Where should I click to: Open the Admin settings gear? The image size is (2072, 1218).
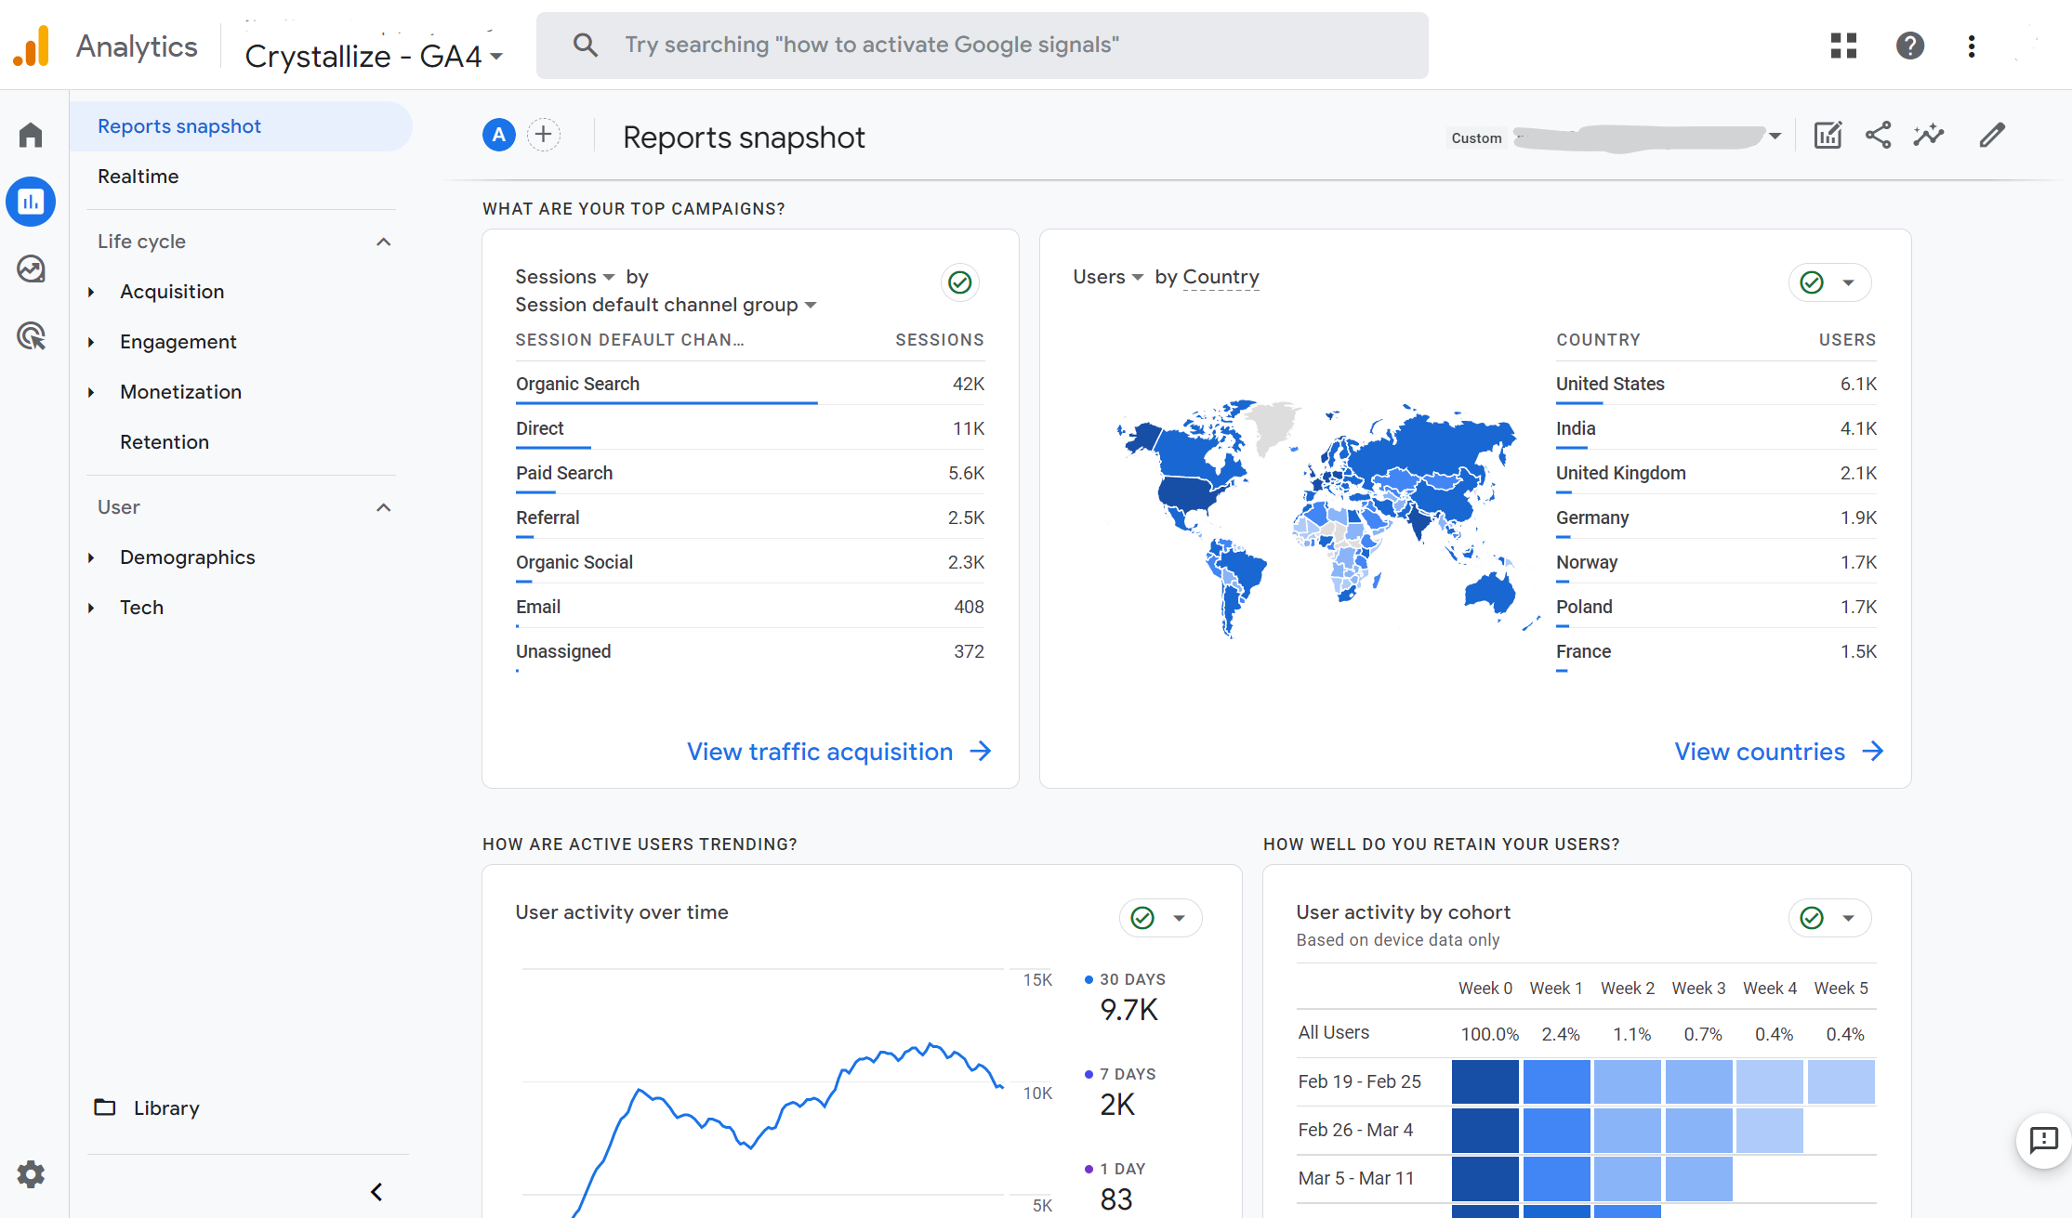coord(31,1174)
